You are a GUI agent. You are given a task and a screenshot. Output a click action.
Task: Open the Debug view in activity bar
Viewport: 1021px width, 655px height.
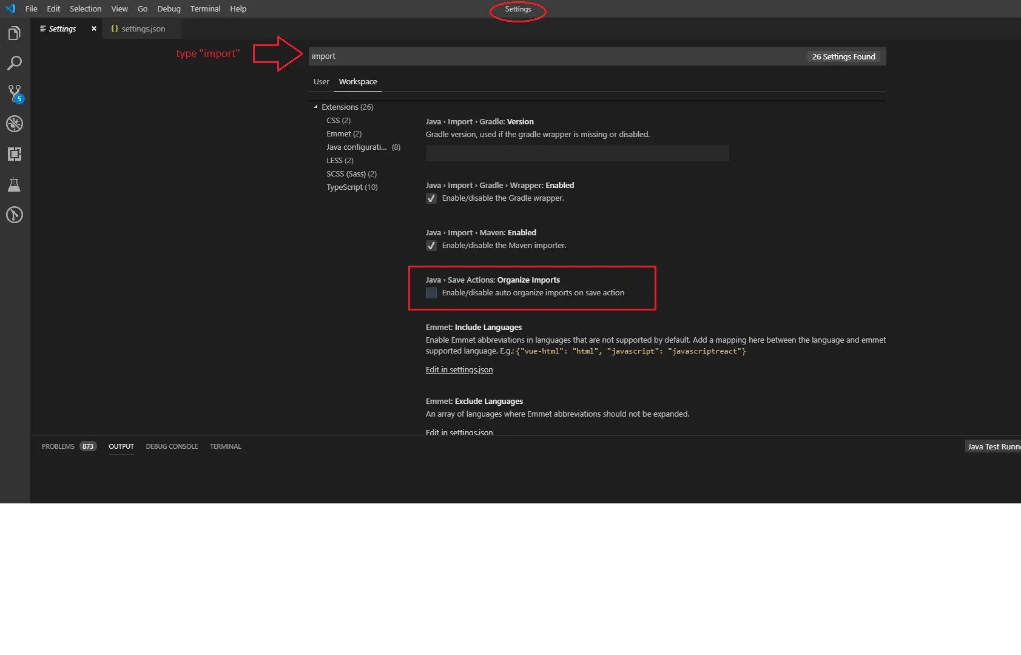pos(15,124)
